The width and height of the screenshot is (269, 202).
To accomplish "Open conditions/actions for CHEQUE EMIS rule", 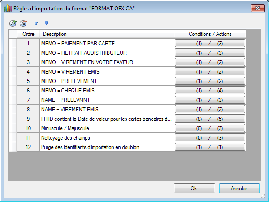I will click(x=210, y=91).
